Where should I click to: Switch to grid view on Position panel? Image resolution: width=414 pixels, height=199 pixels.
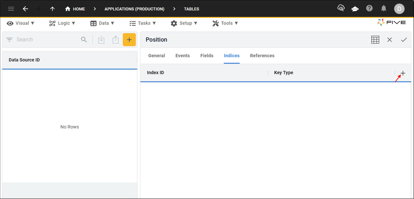(x=375, y=39)
